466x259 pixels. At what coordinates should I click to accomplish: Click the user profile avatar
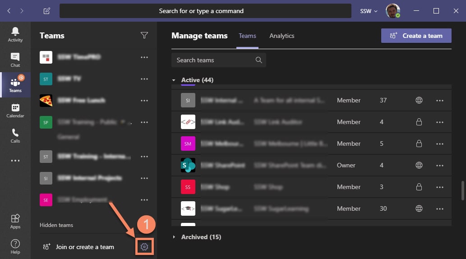point(392,11)
